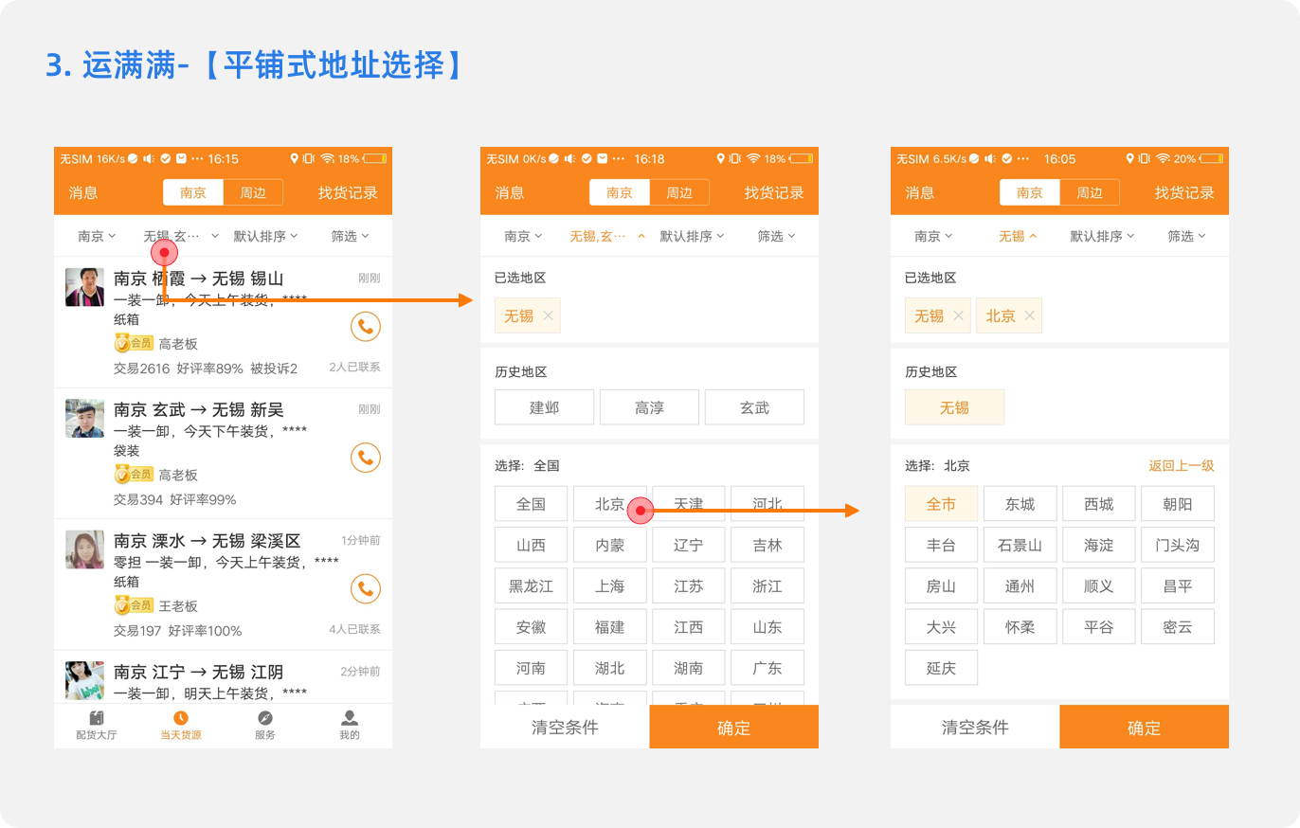
Task: Open the 筛选 filter dropdown in left screen
Action: click(350, 236)
